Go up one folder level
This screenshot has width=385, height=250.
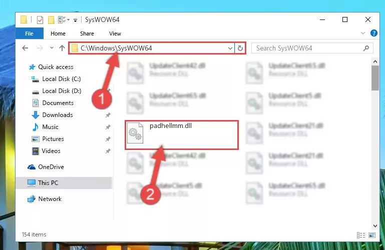click(62, 48)
